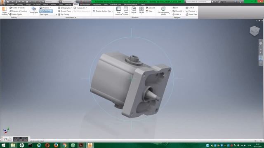Switch to Assemble ribbon tab
The width and height of the screenshot is (264, 148).
(x=11, y=5)
